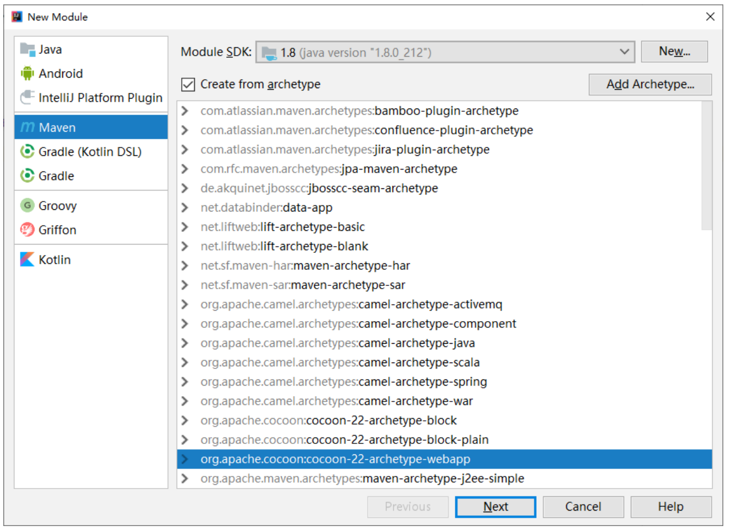Select Groovy module type
The width and height of the screenshot is (731, 531).
[91, 205]
